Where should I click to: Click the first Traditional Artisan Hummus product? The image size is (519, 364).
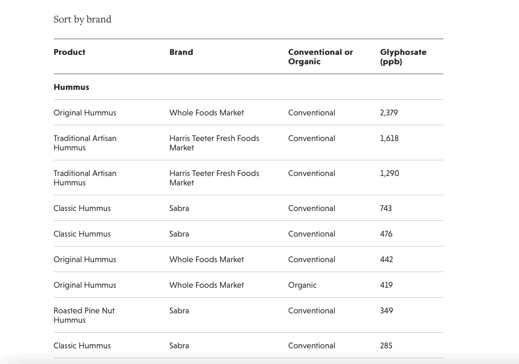(x=85, y=143)
